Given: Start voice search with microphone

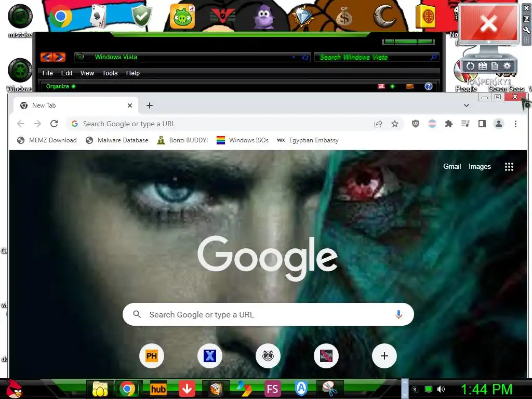Looking at the screenshot, I should (398, 314).
